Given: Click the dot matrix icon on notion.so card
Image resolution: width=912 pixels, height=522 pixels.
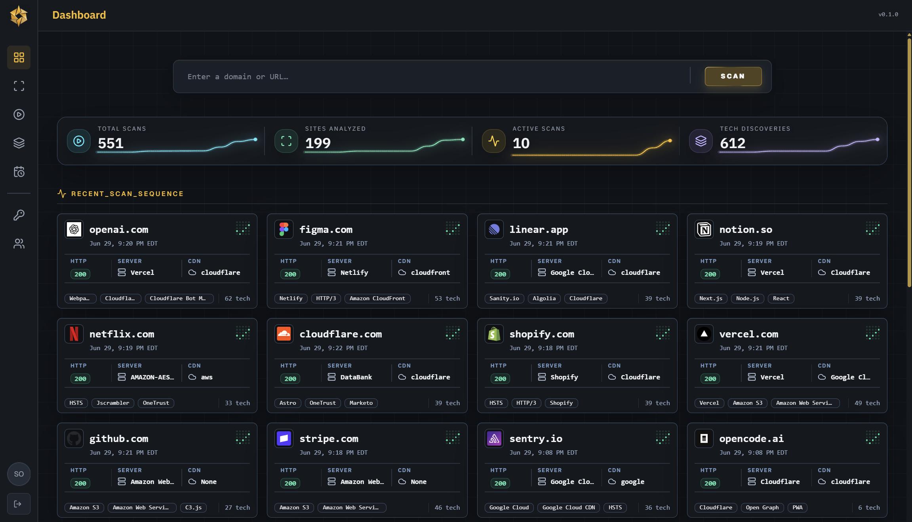Looking at the screenshot, I should [x=872, y=229].
